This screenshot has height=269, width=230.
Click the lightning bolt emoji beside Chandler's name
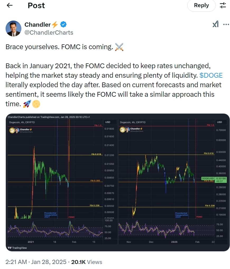point(55,24)
